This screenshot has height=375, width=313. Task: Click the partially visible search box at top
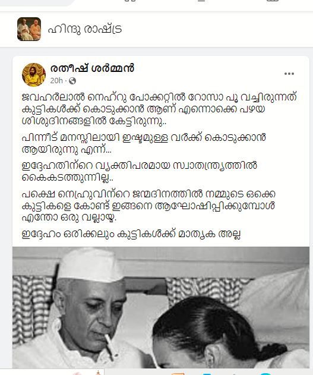point(37,2)
